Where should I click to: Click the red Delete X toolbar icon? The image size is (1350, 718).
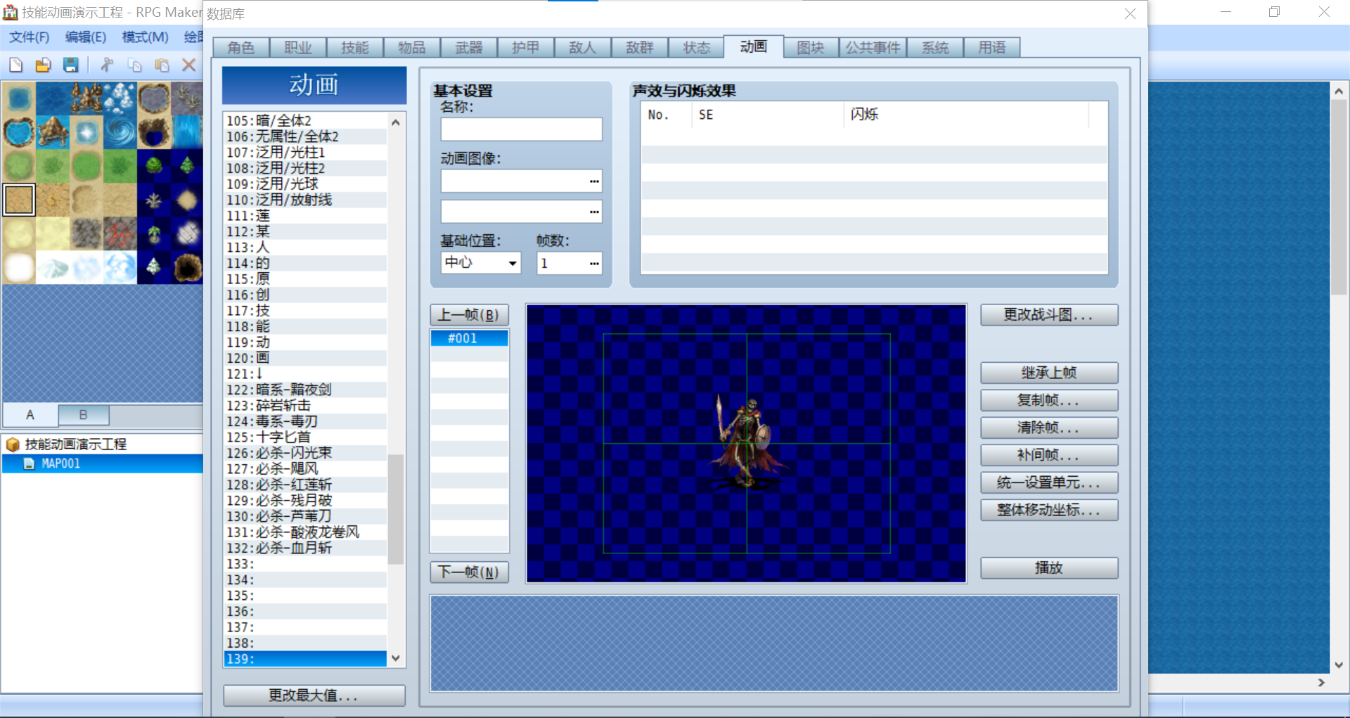pos(188,65)
